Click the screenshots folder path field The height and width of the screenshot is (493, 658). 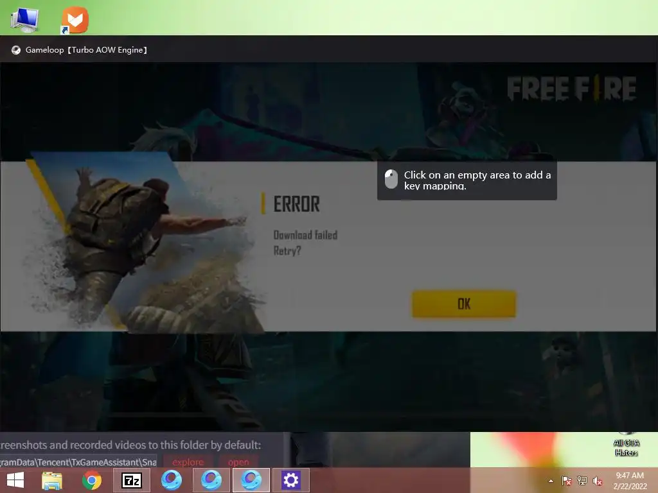pos(78,462)
